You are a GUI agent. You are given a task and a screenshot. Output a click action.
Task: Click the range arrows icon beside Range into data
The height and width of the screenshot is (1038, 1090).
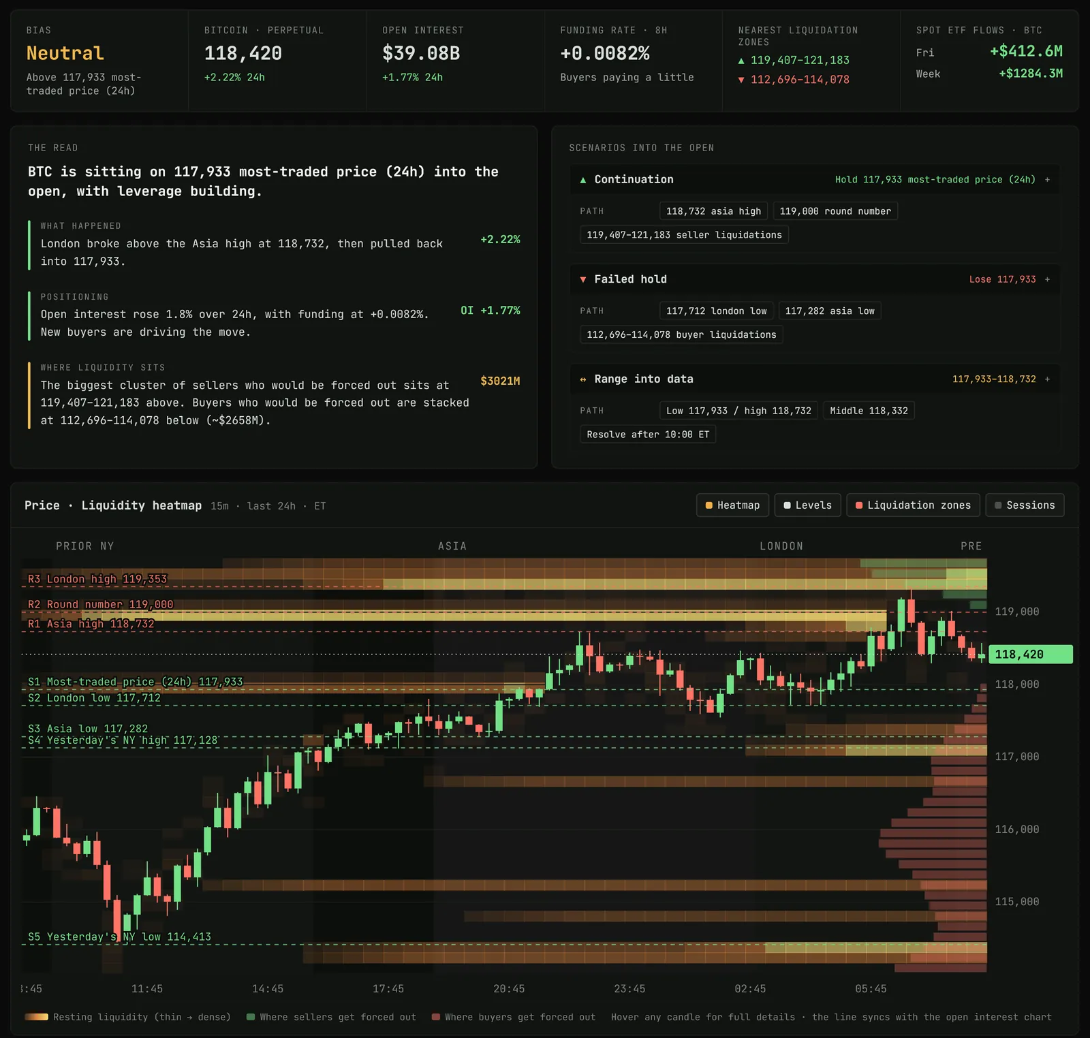tap(583, 379)
